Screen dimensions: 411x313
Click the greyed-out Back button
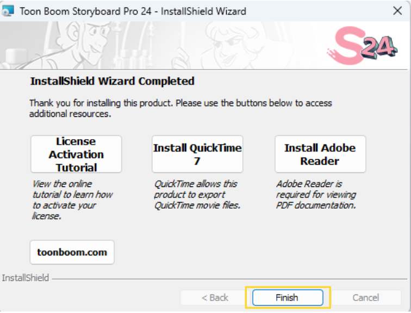[215, 297]
